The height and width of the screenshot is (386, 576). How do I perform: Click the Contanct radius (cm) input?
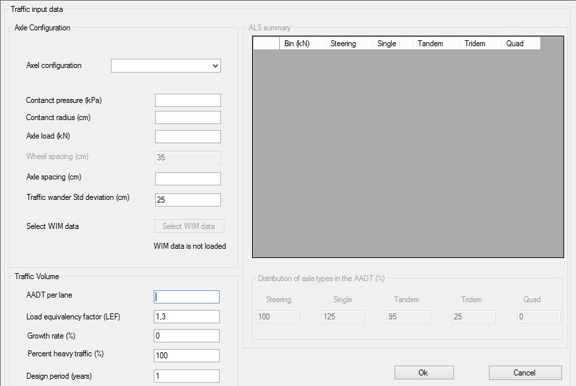188,117
